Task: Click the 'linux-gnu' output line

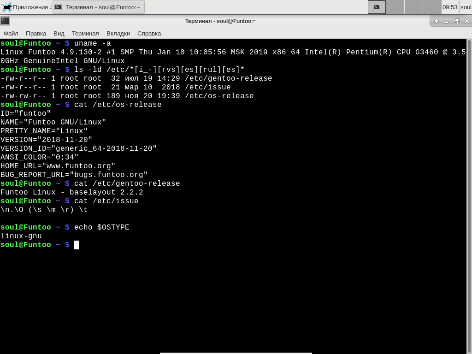Action: (21, 236)
